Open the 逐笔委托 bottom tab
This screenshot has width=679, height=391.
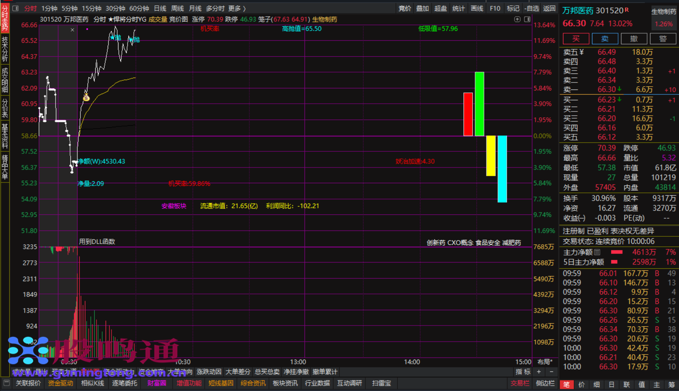click(x=125, y=383)
